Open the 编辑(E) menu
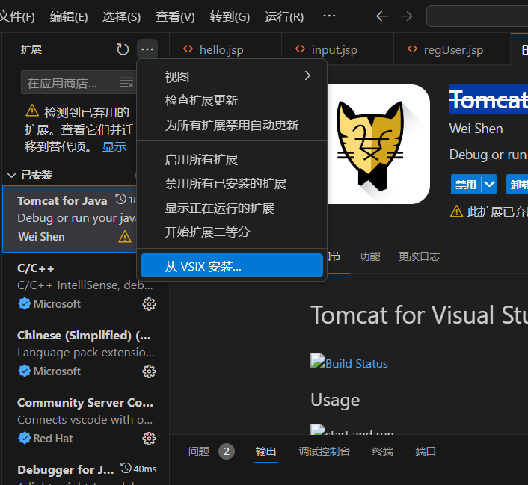 [x=69, y=16]
